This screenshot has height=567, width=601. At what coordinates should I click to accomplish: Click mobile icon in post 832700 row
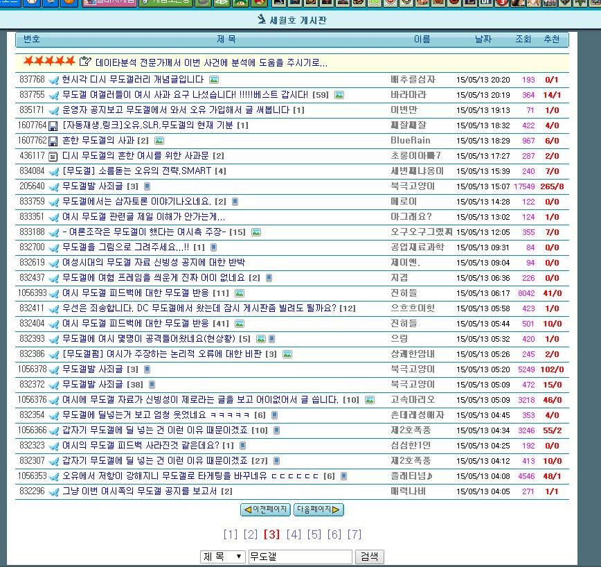pyautogui.click(x=213, y=247)
